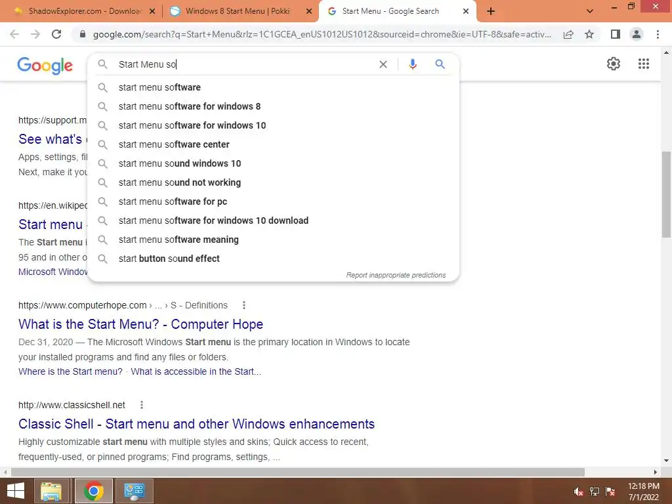This screenshot has height=504, width=672.
Task: Open 'What is accessible in the Start...' sublink
Action: [x=196, y=371]
